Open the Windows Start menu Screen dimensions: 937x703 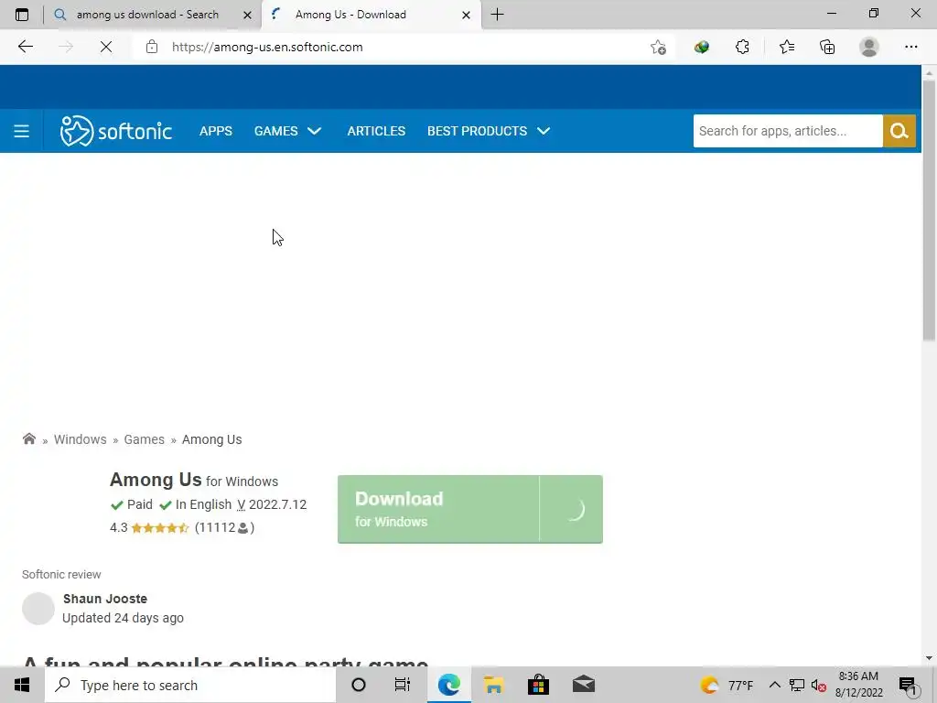coord(22,685)
